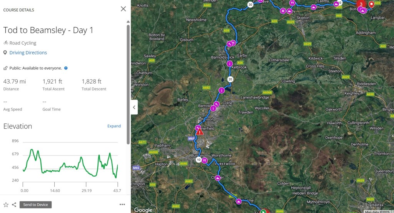Select the red cluster marker labeled 3
Viewport: 394px width, 213px height.
[x=361, y=5]
